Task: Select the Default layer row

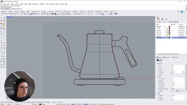Action: coord(171,27)
